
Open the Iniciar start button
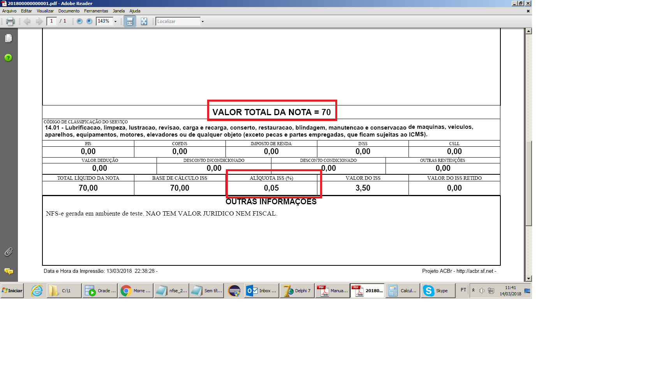pyautogui.click(x=12, y=291)
